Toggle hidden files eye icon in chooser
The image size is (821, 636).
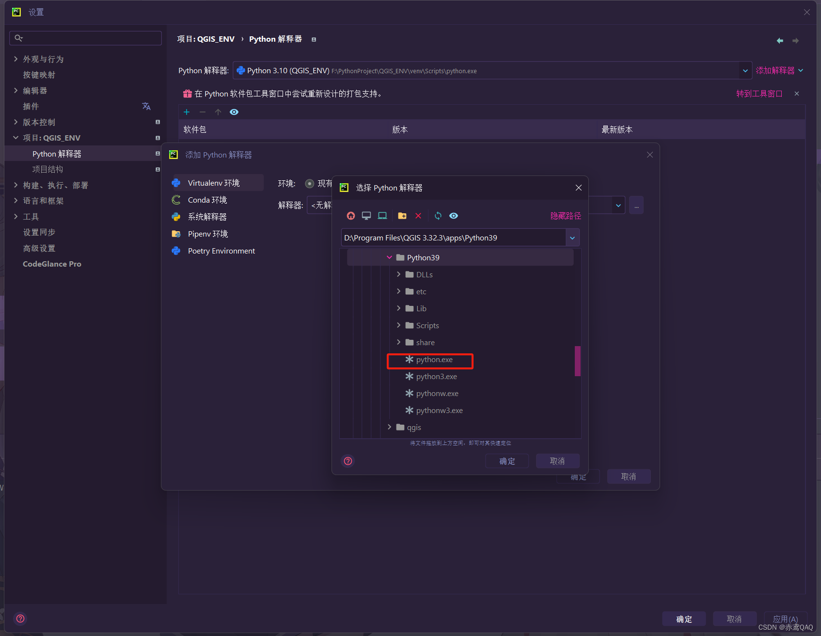[x=454, y=216]
